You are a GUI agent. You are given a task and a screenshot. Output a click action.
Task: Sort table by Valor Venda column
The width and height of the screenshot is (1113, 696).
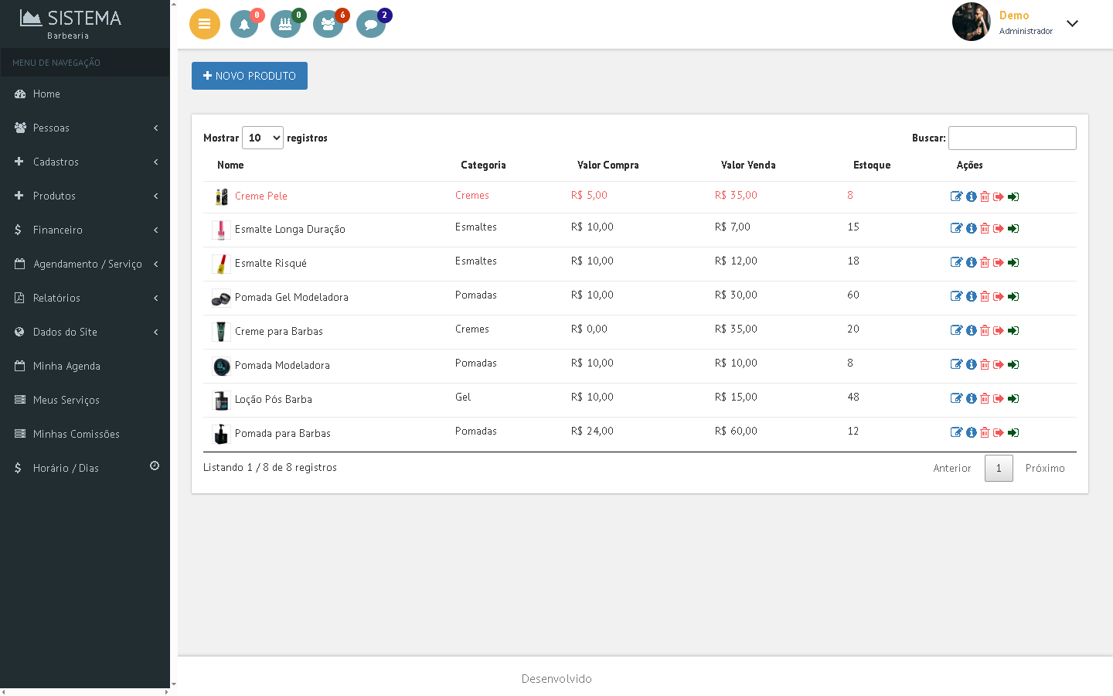748,165
